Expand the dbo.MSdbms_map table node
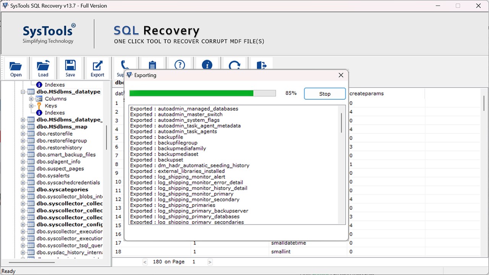The image size is (489, 275). click(x=23, y=127)
